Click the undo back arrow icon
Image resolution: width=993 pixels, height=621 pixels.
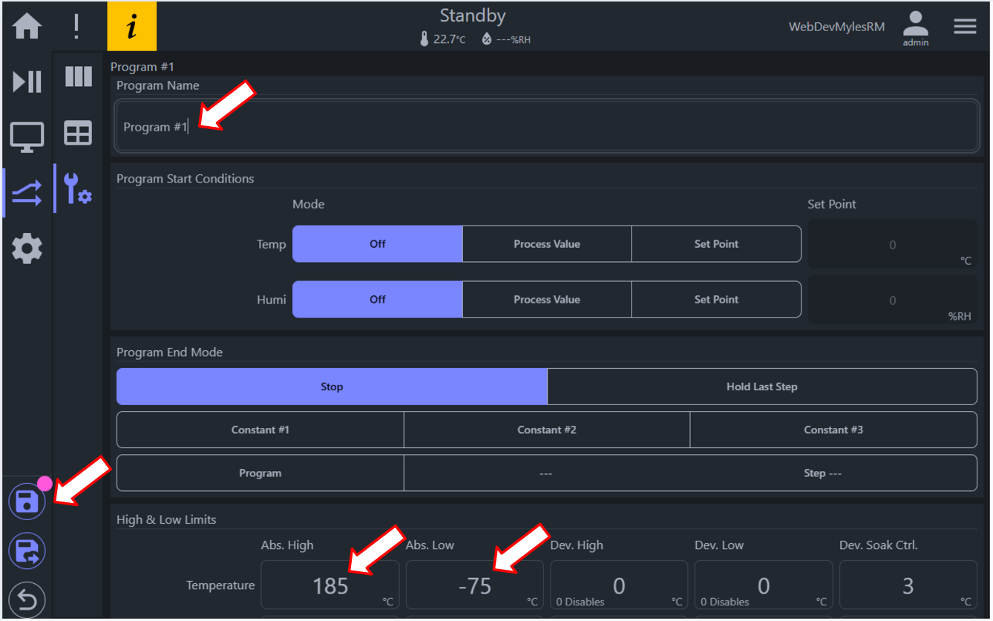tap(27, 599)
